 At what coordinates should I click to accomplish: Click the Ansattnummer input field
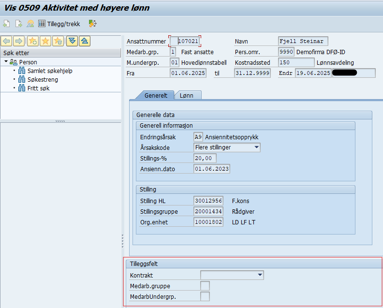pos(185,41)
